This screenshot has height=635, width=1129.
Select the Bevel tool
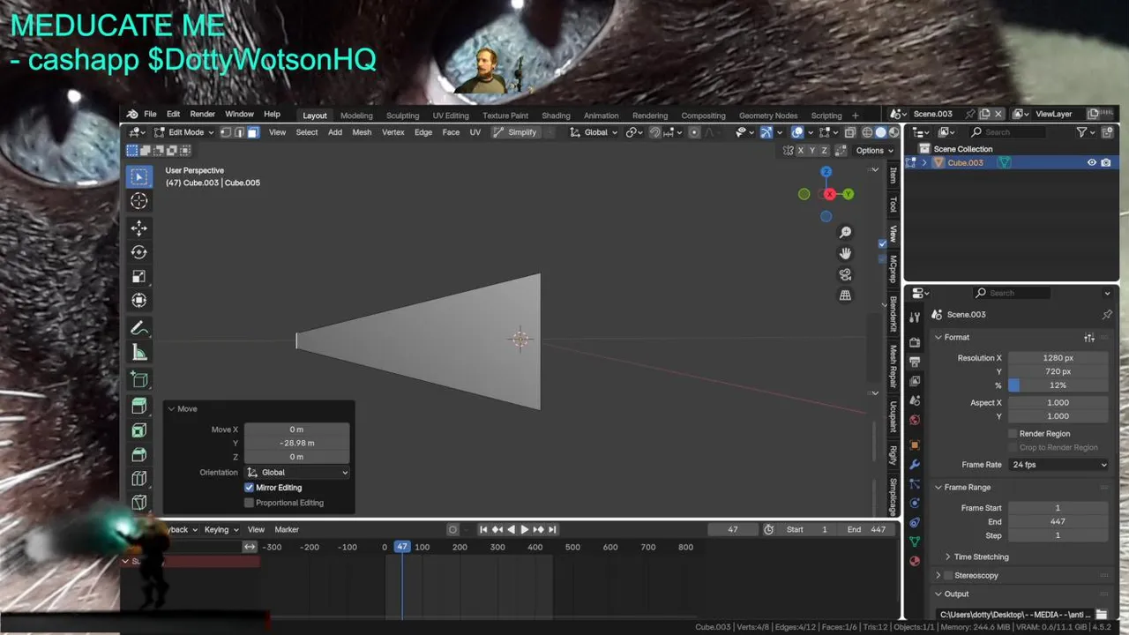138,454
